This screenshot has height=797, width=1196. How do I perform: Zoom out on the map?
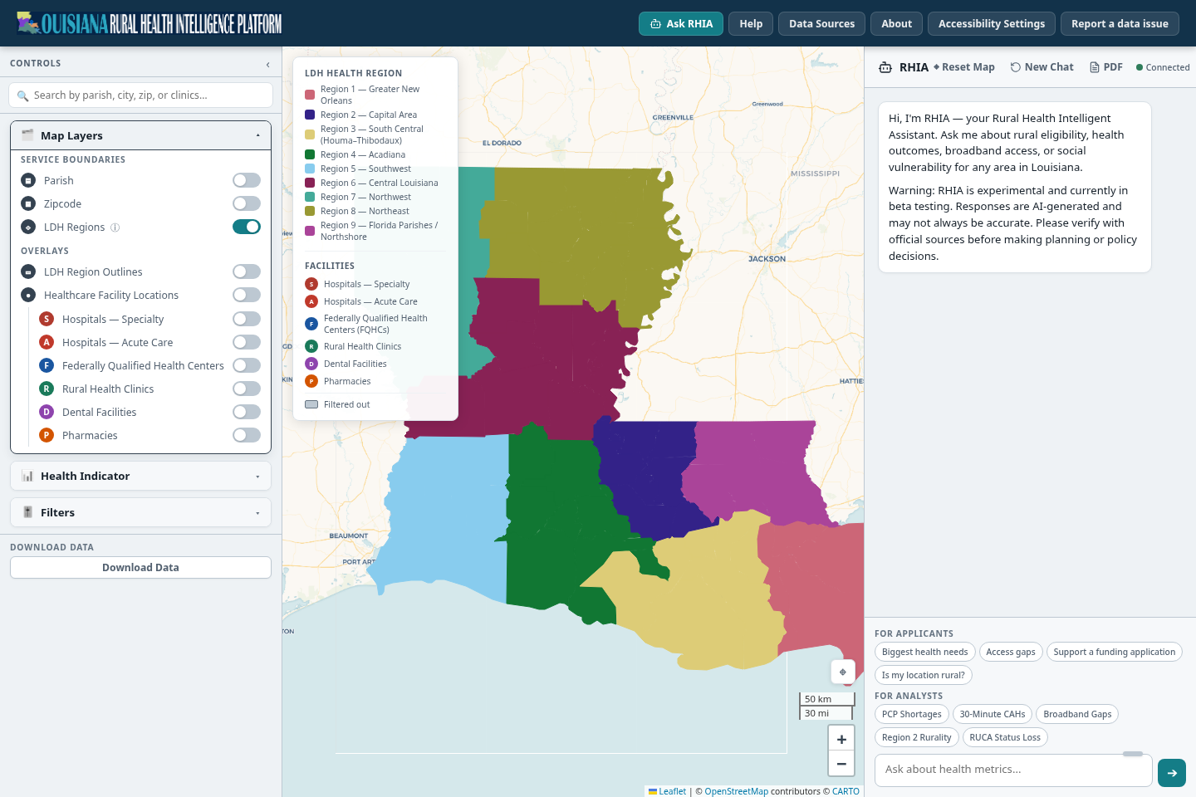[x=841, y=763]
